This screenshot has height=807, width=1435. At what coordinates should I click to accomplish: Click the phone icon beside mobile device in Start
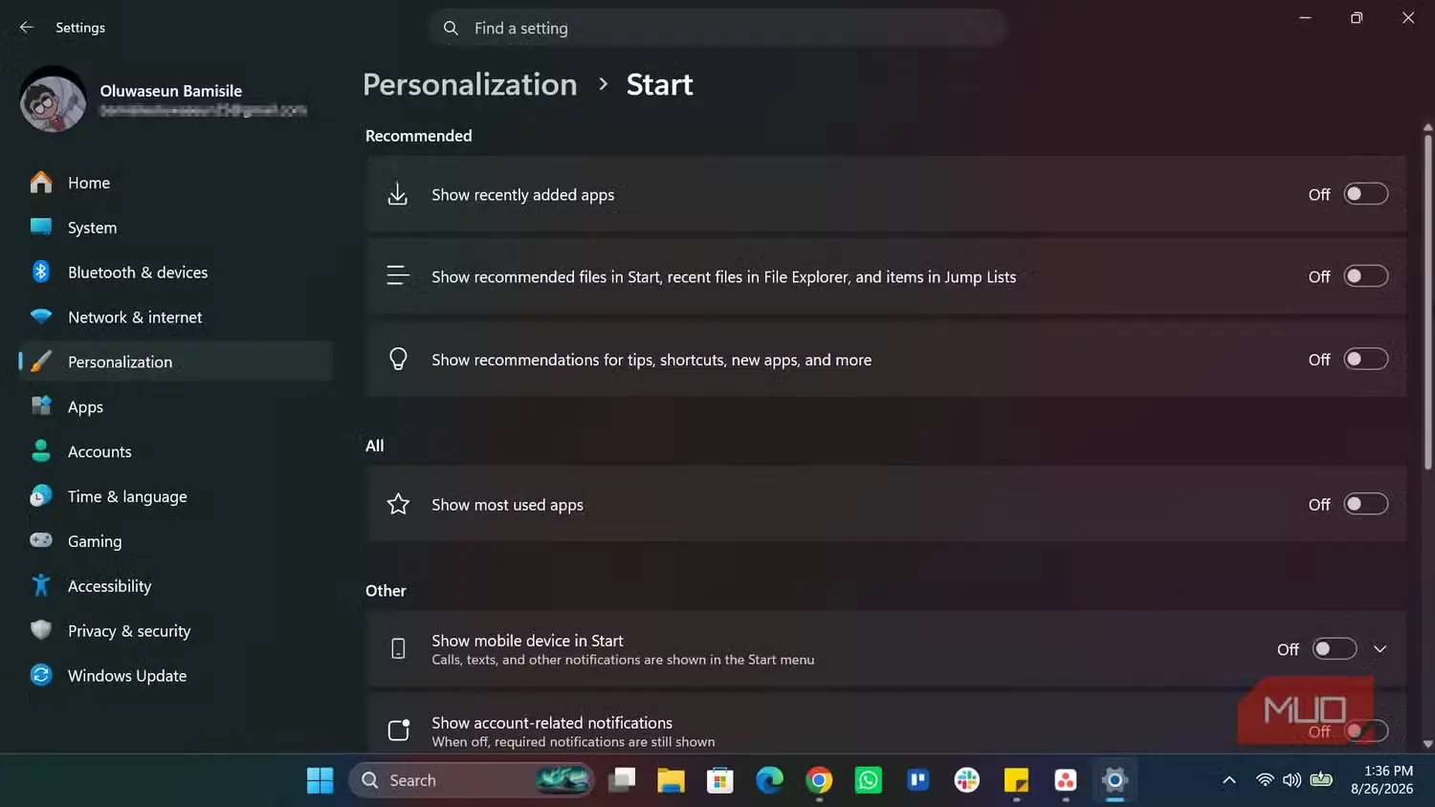[398, 649]
